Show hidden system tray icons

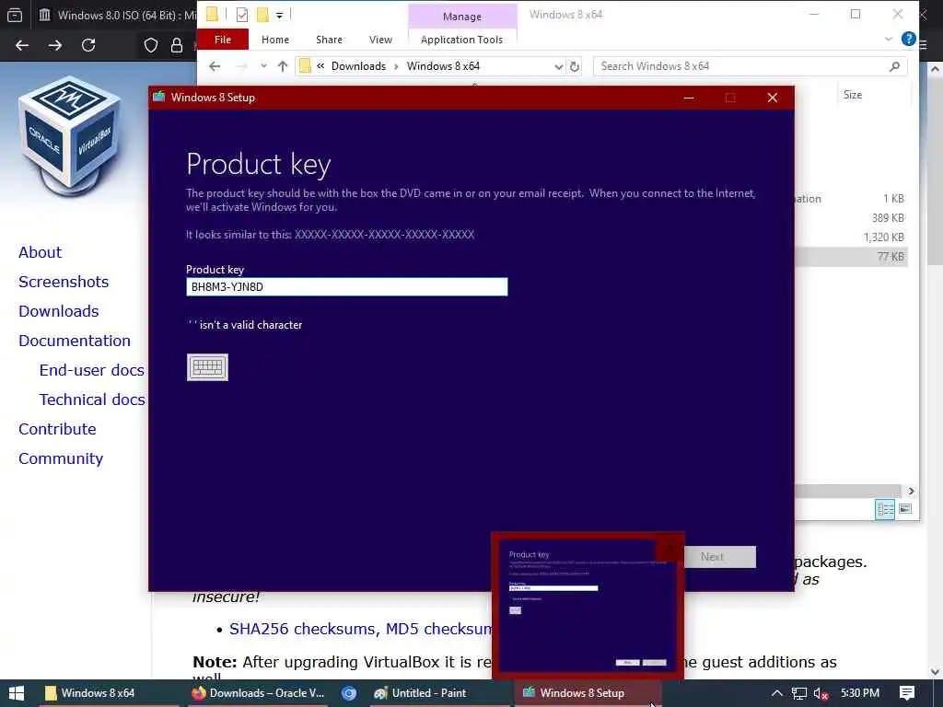point(777,693)
